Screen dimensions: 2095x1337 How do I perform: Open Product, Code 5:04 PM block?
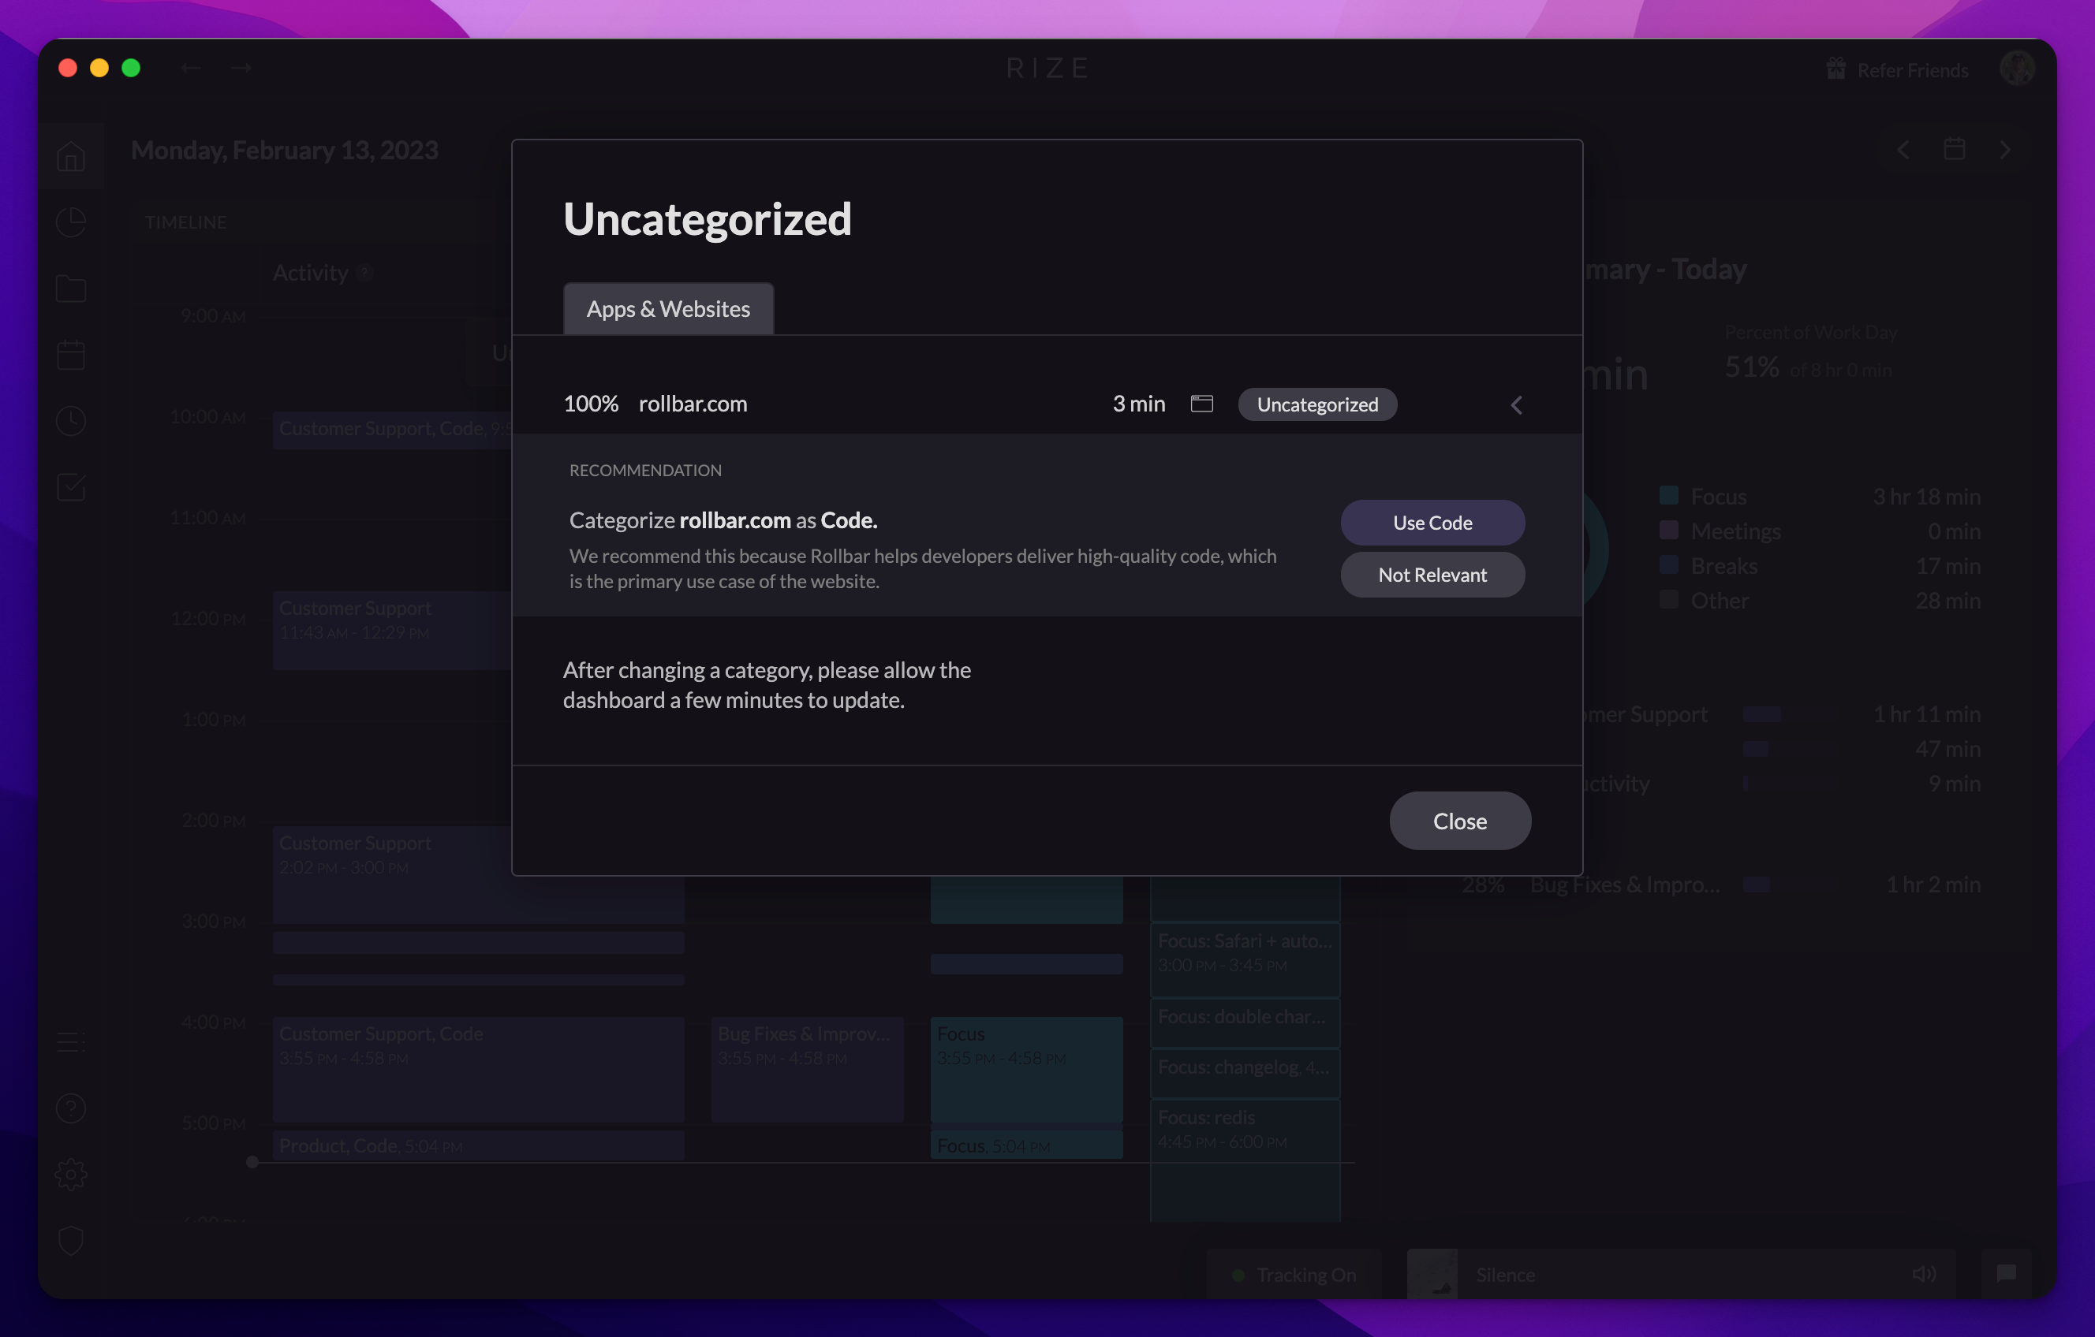pyautogui.click(x=479, y=1144)
